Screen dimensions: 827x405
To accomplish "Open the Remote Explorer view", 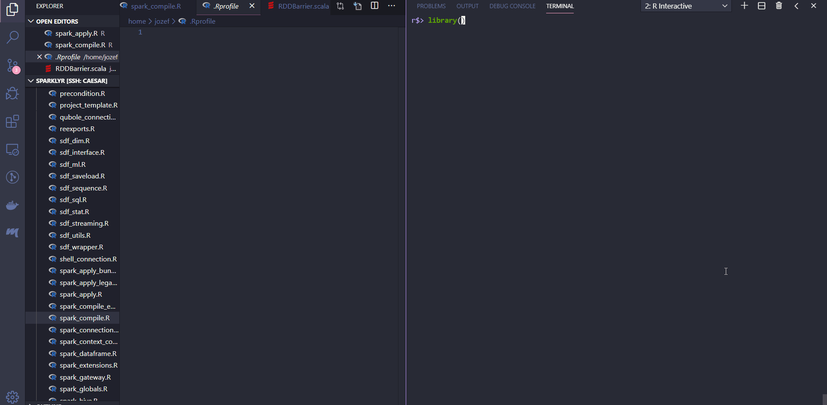I will [x=12, y=149].
